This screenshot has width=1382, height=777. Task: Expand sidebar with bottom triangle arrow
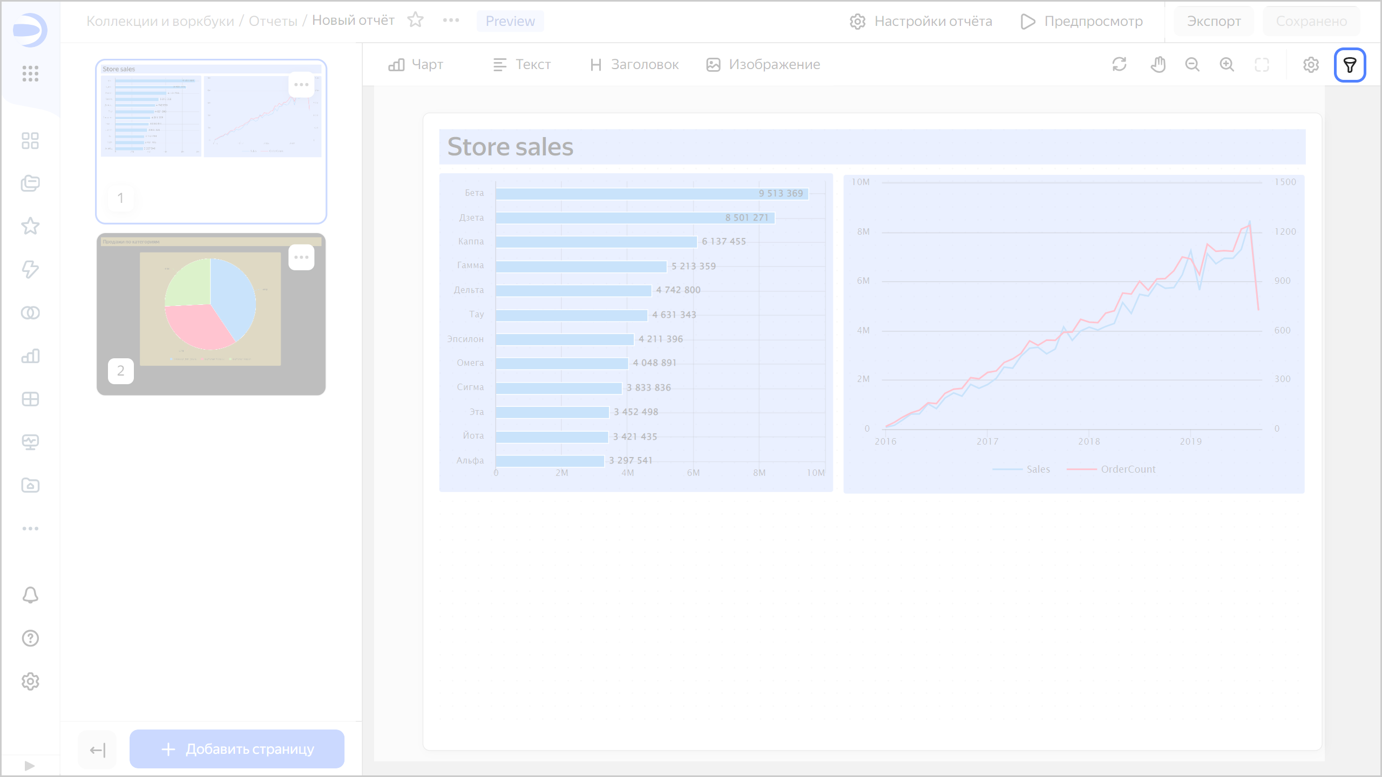click(30, 766)
